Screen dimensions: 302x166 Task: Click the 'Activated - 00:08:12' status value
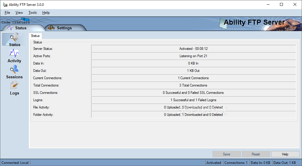pos(193,49)
